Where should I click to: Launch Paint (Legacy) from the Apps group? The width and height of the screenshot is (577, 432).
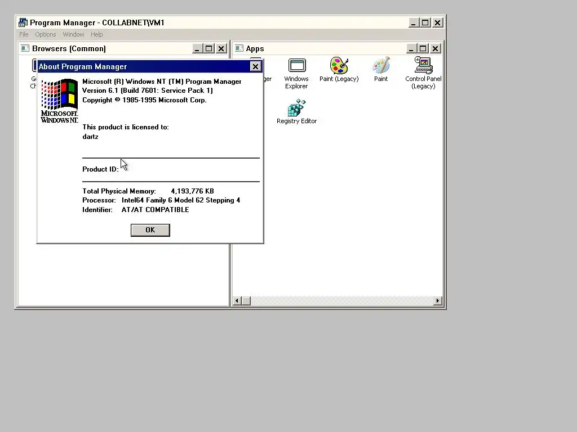pyautogui.click(x=339, y=69)
